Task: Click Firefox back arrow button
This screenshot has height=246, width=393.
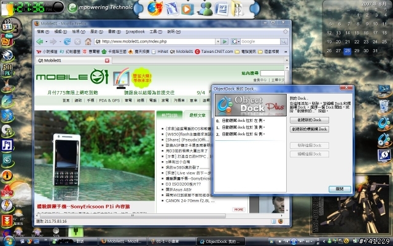Action: [x=40, y=41]
